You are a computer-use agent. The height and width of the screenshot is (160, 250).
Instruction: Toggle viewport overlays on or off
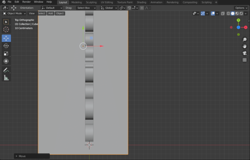213,14
